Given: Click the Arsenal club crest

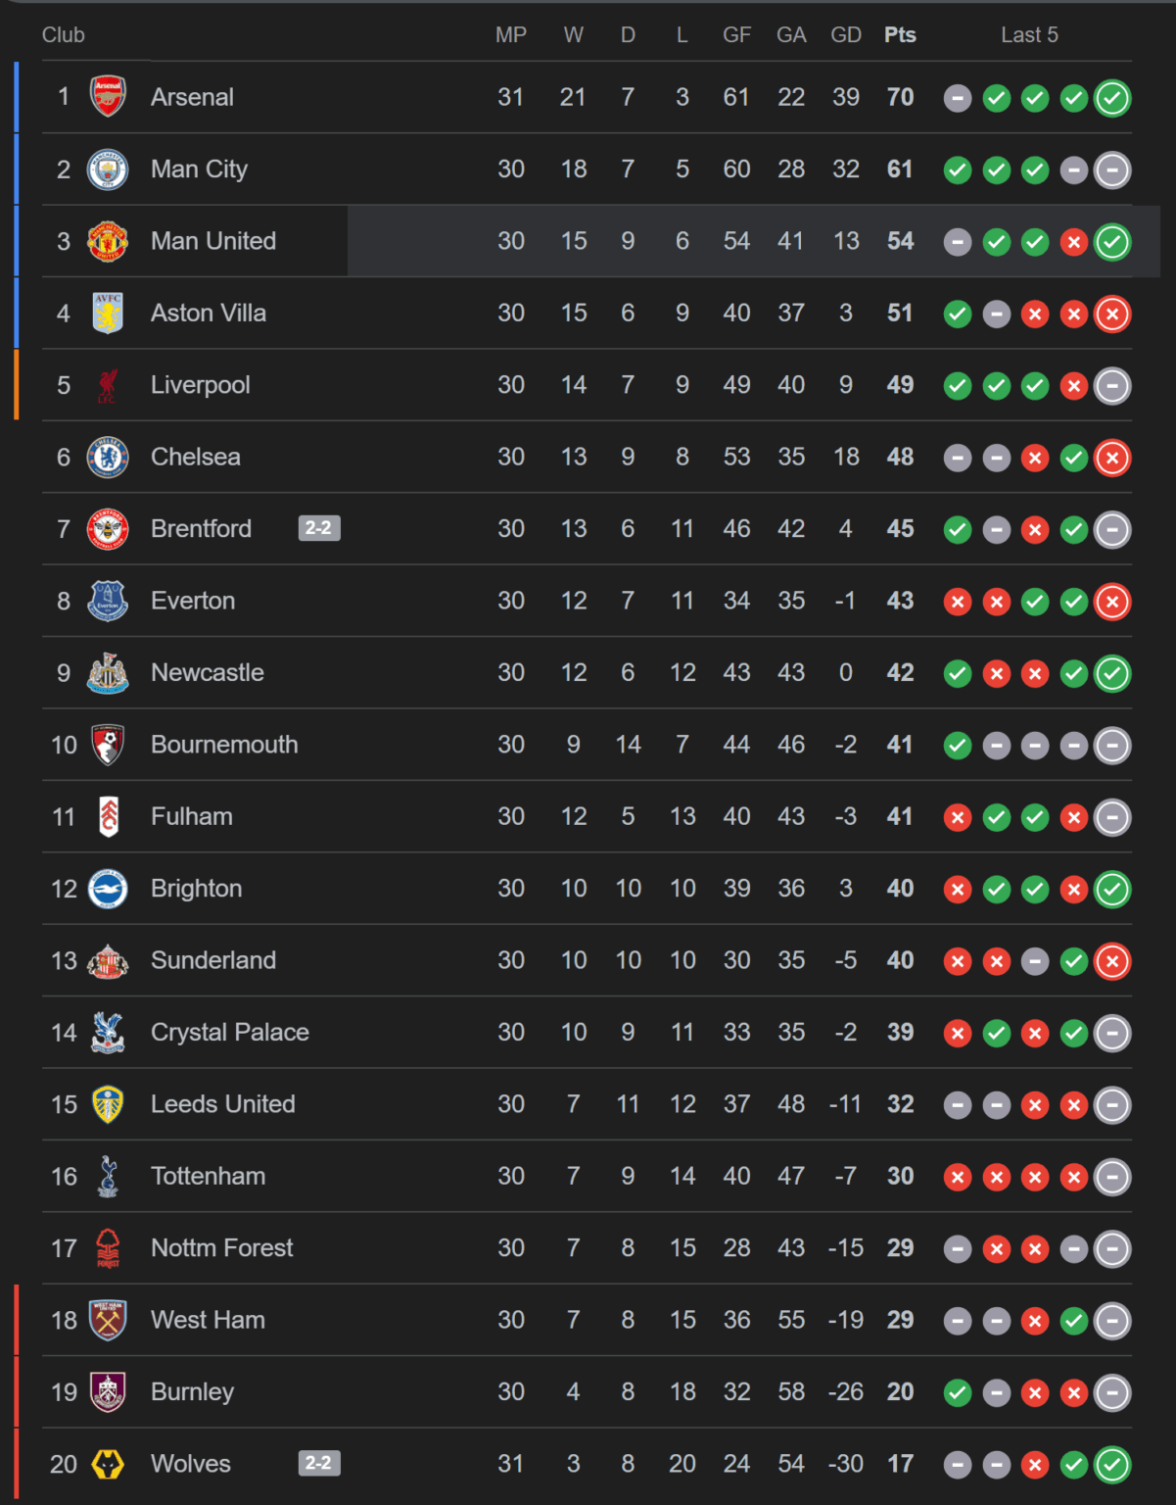Looking at the screenshot, I should tap(108, 97).
